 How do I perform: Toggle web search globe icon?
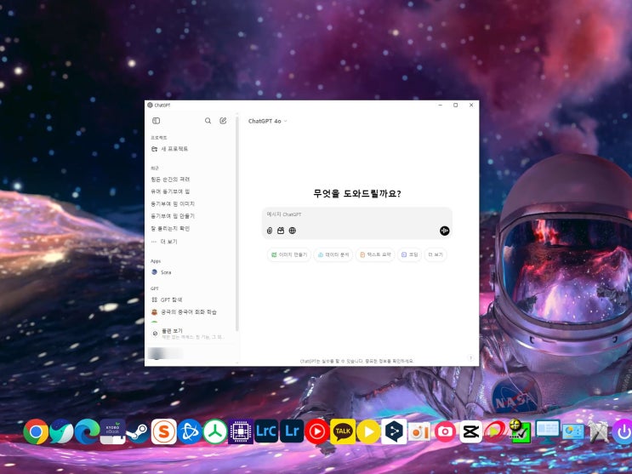[293, 231]
